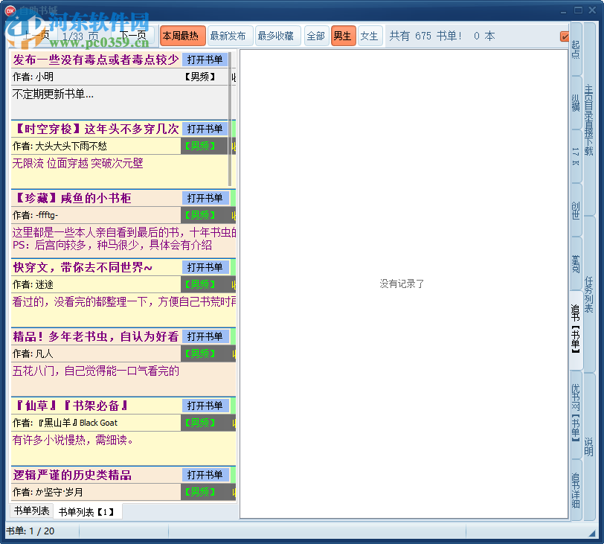This screenshot has height=544, width=604.
Task: Click 打开书单 for 咸鱼的小书柜
Action: [x=205, y=198]
